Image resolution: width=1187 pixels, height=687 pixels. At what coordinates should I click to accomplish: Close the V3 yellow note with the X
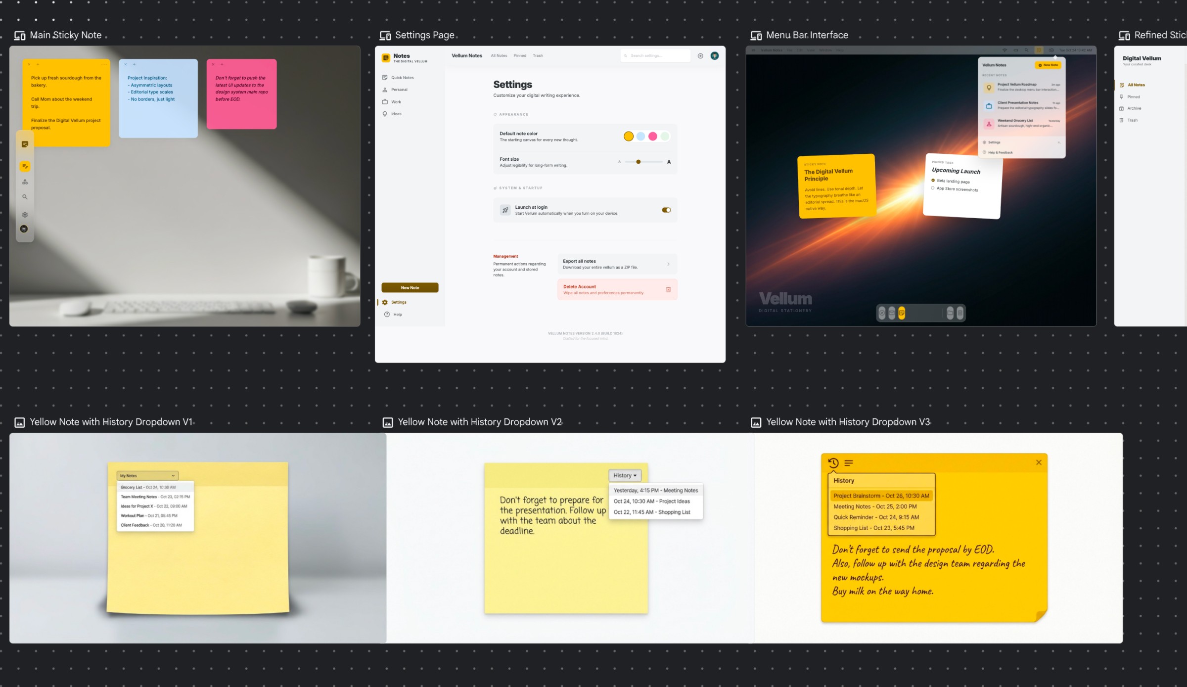[1039, 462]
